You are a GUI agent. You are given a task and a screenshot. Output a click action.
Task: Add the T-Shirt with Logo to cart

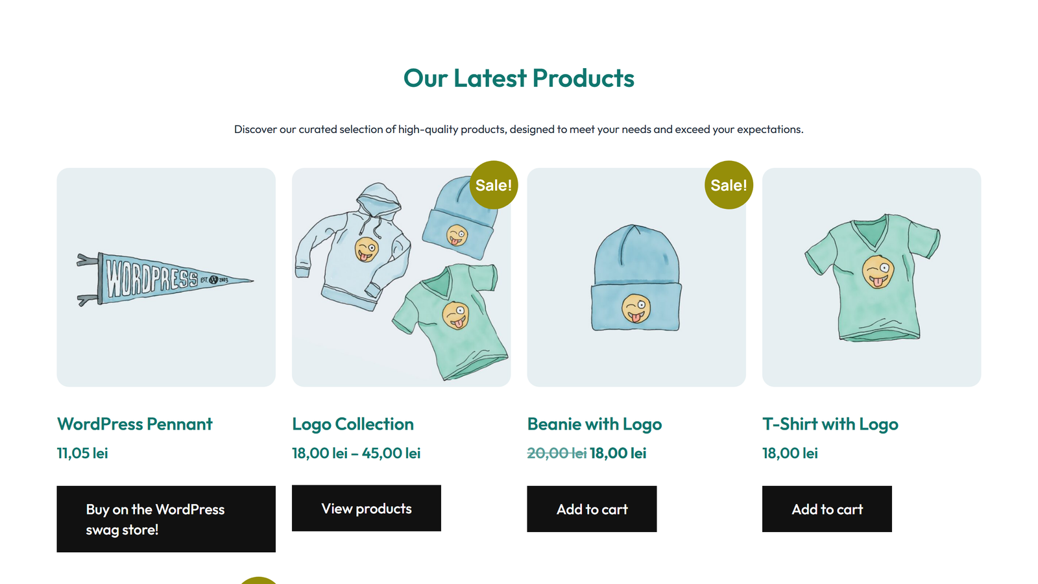827,509
